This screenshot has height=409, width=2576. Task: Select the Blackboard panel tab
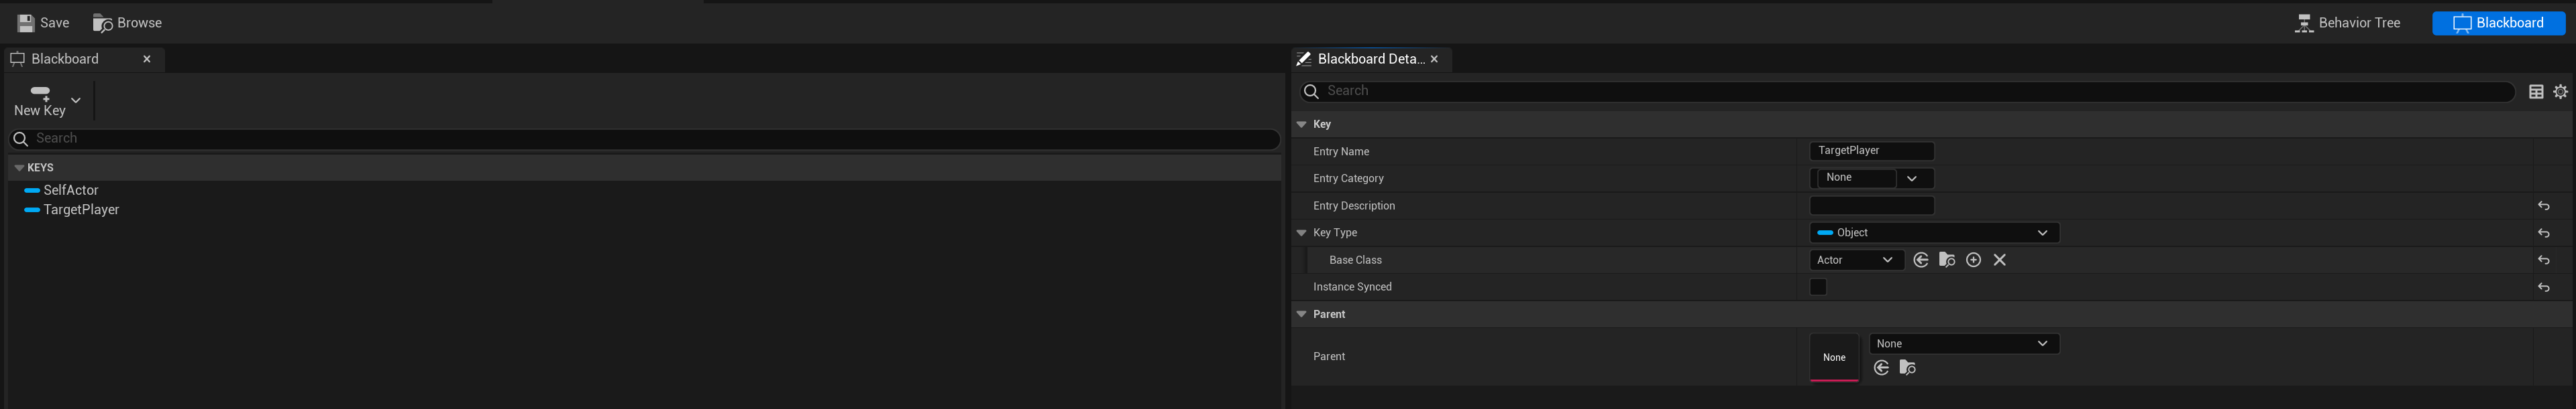pyautogui.click(x=65, y=59)
